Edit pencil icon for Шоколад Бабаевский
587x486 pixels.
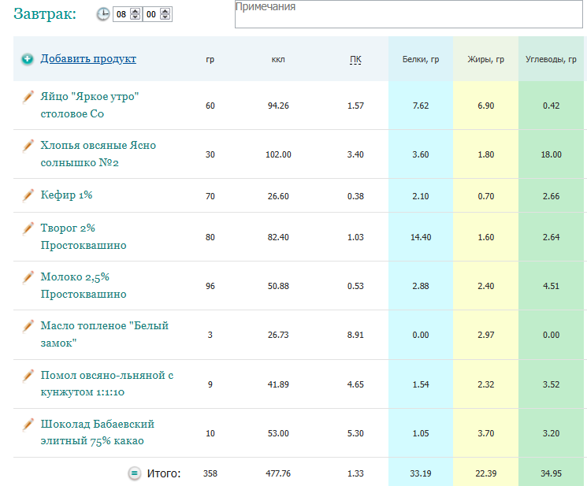pyautogui.click(x=28, y=425)
